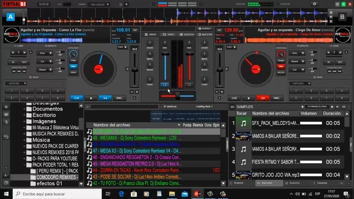Open the Documentos folder
The height and width of the screenshot is (199, 354).
pyautogui.click(x=48, y=109)
